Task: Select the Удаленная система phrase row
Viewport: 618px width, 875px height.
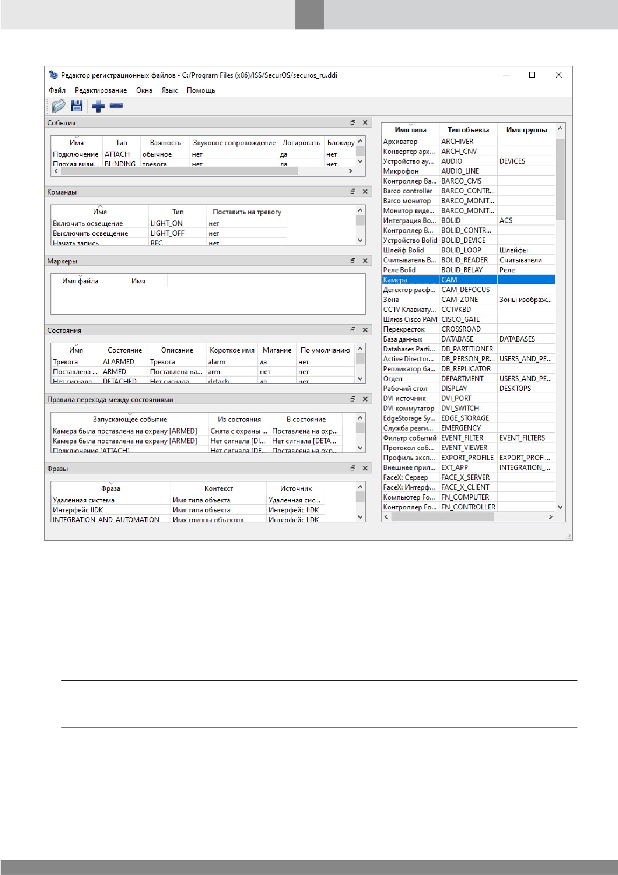Action: (188, 500)
